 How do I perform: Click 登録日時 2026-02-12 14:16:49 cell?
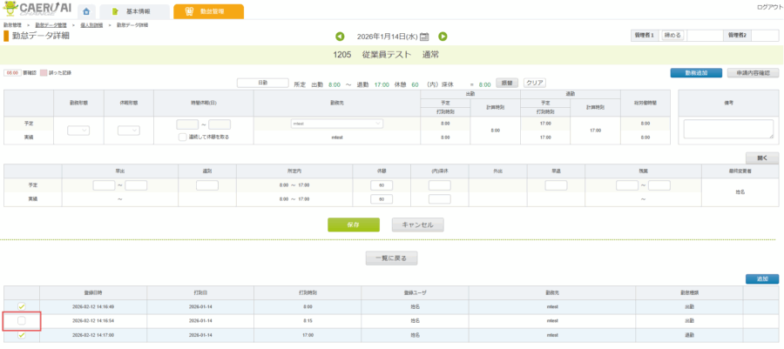point(93,306)
